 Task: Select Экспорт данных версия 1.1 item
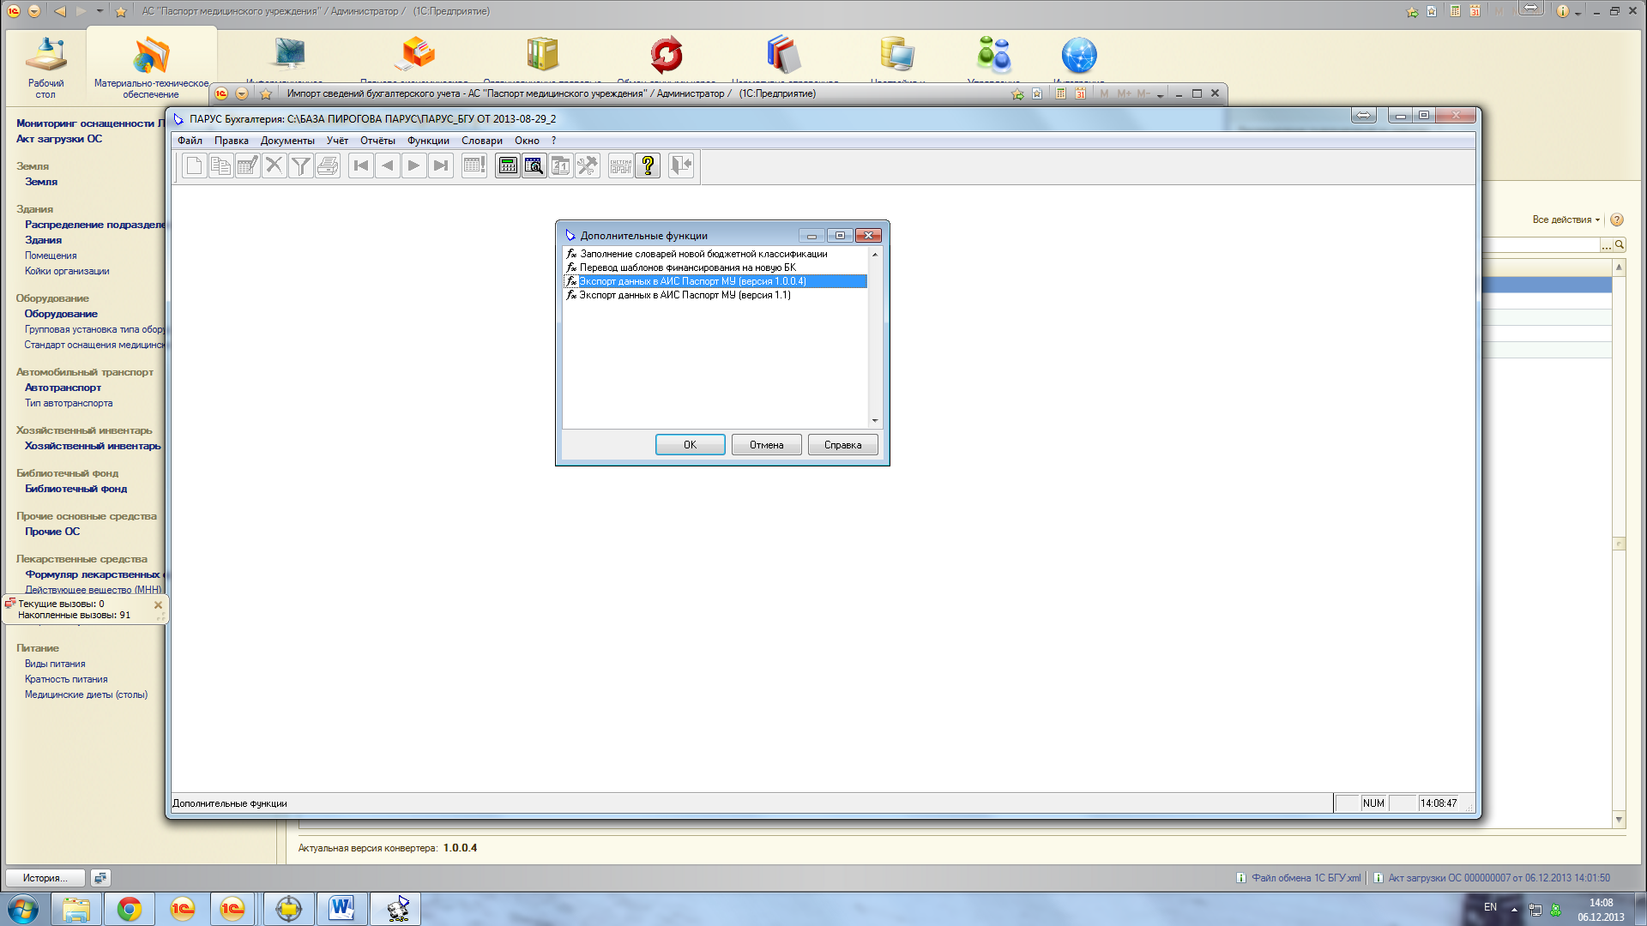point(685,295)
